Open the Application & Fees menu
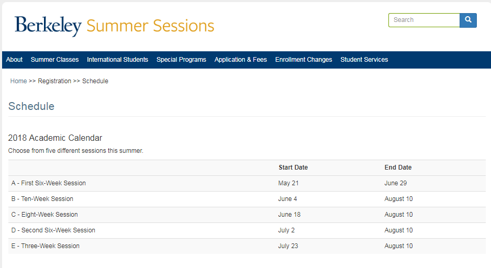 240,60
